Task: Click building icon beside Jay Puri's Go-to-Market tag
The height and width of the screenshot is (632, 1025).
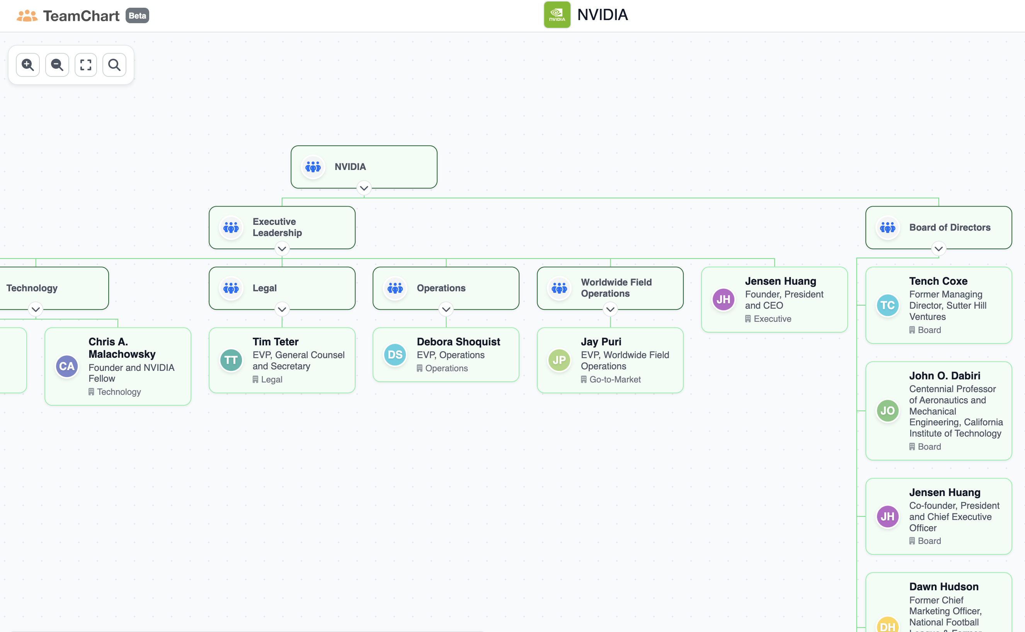Action: pos(584,379)
